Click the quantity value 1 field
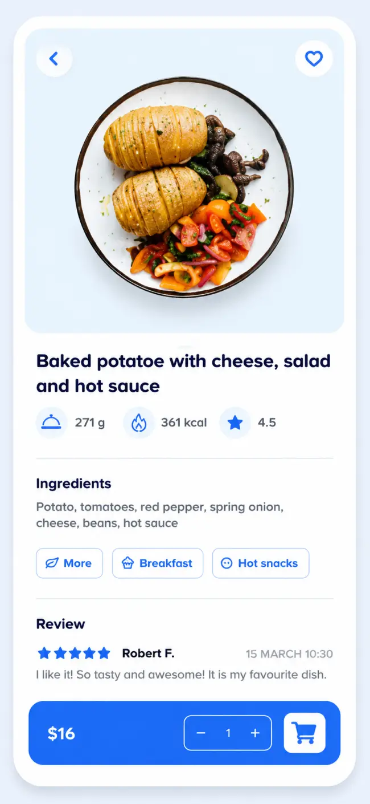Viewport: 370px width, 804px height. point(228,733)
